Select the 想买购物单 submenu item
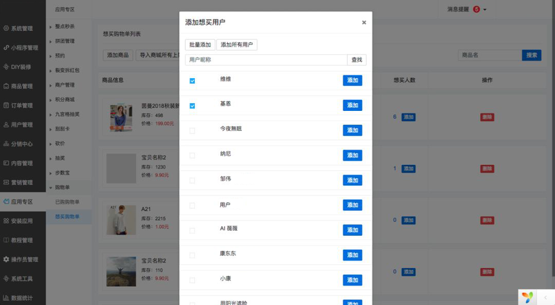This screenshot has width=555, height=305. click(67, 217)
